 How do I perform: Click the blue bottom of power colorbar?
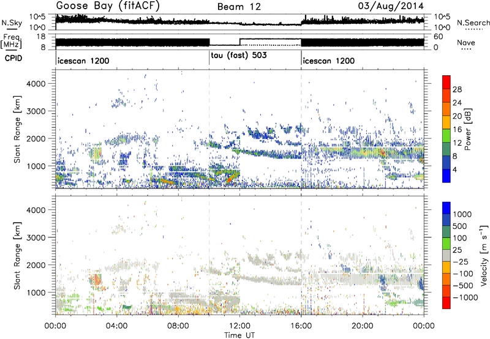click(447, 176)
